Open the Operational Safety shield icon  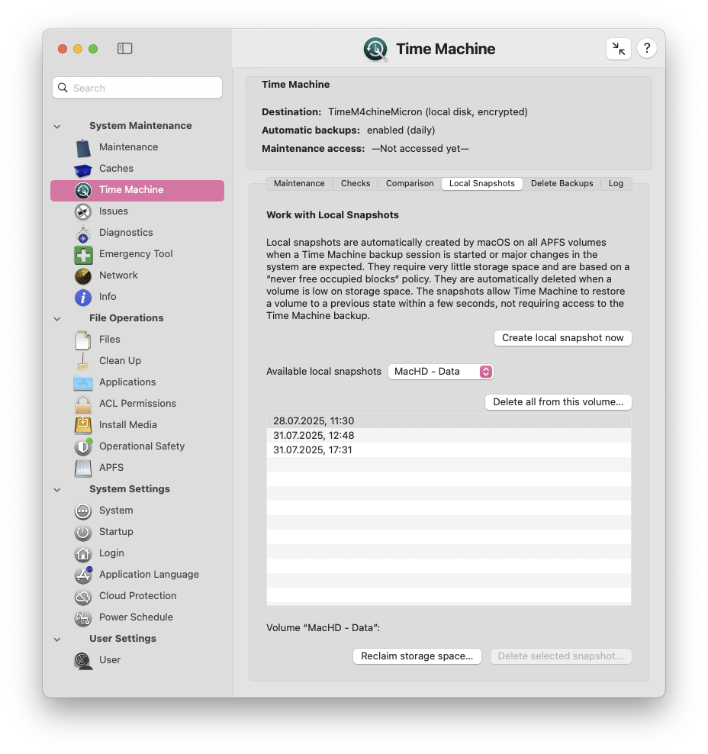click(x=83, y=446)
